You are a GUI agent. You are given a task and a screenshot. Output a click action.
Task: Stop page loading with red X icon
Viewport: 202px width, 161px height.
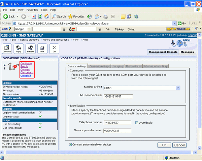(x=34, y=17)
